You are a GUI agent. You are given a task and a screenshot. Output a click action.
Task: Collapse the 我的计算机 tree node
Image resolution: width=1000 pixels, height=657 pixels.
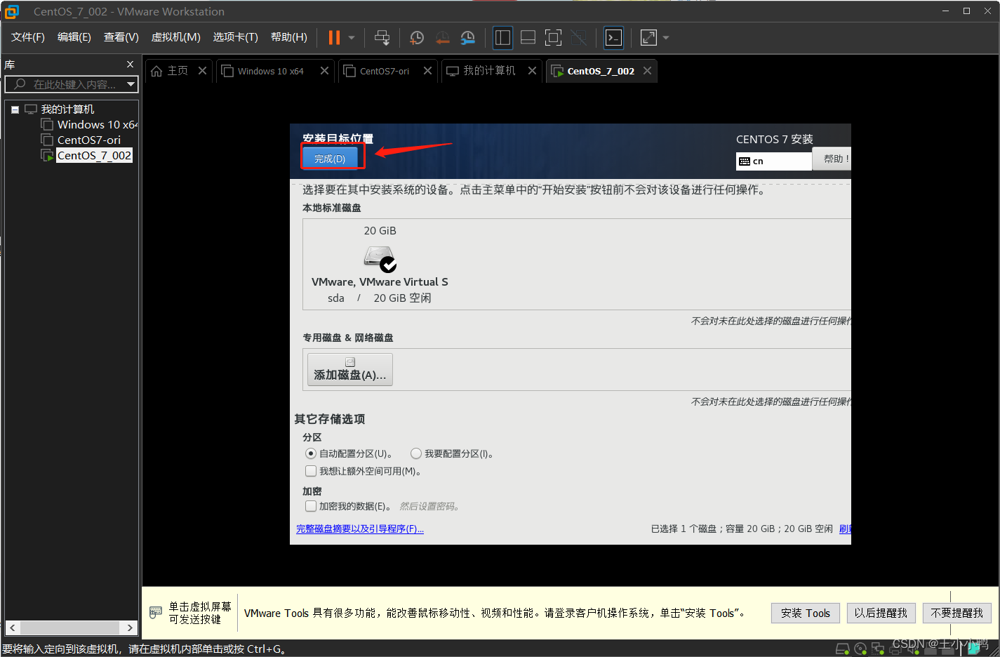pos(15,109)
